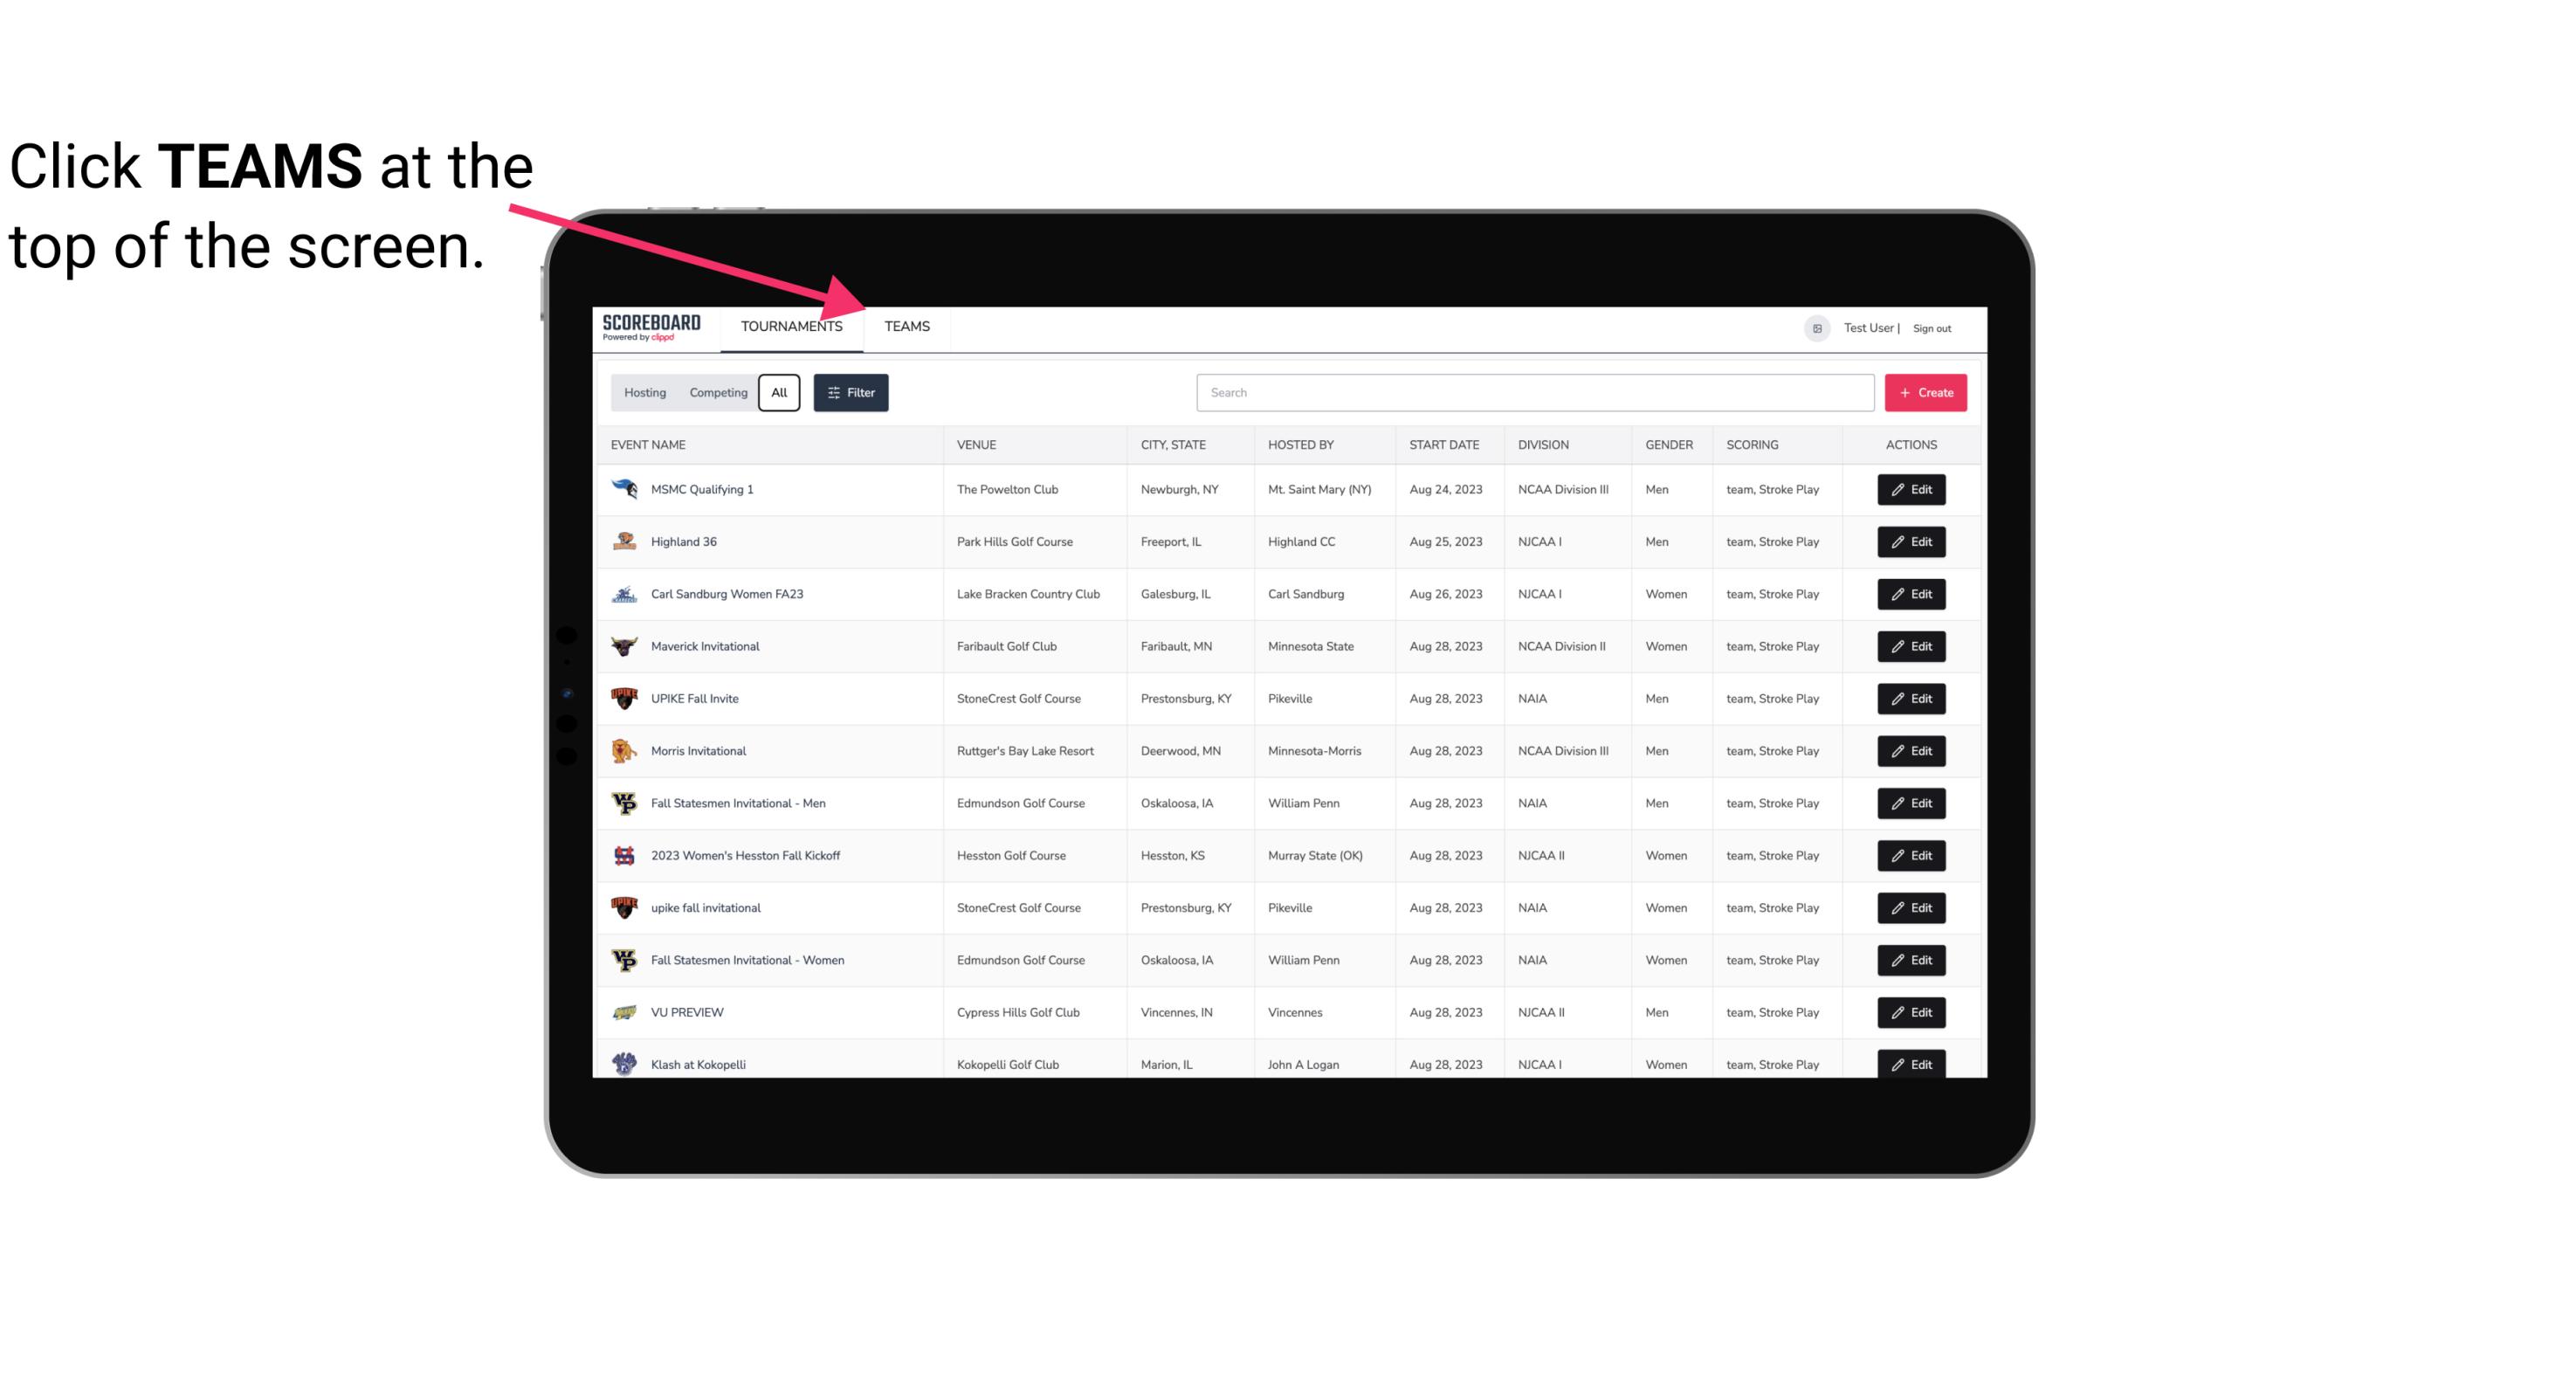This screenshot has height=1386, width=2576.
Task: Click the TOURNAMENTS navigation tab
Action: (x=793, y=328)
